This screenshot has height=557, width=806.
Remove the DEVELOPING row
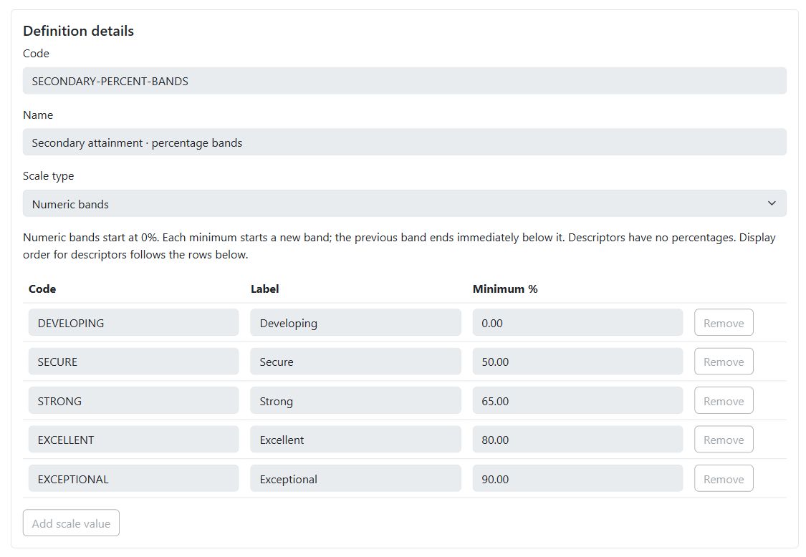pyautogui.click(x=724, y=323)
